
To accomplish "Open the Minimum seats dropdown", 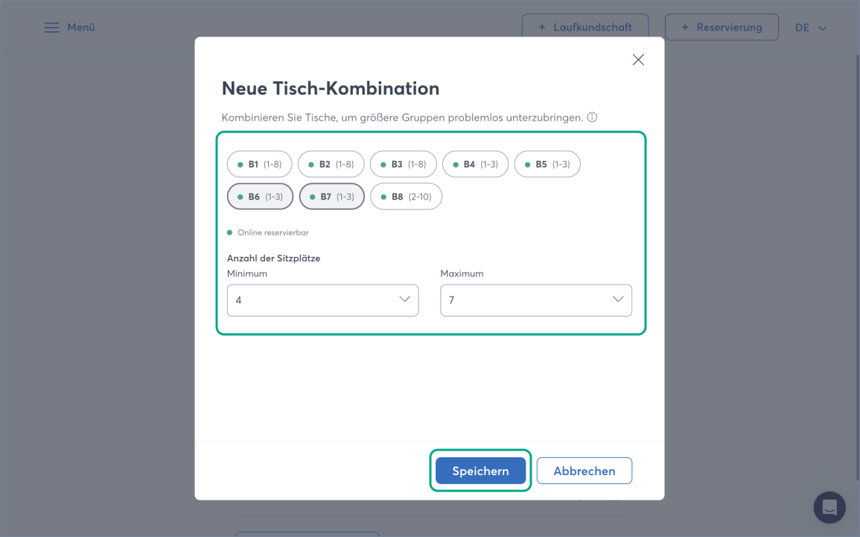I will click(322, 300).
